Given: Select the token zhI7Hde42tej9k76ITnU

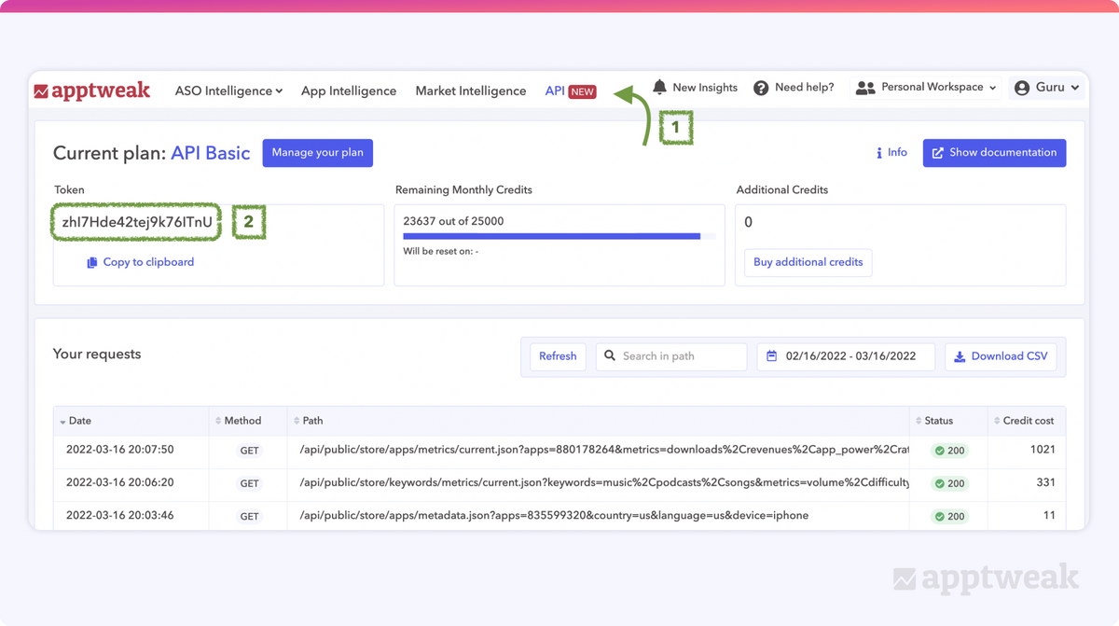Looking at the screenshot, I should click(x=137, y=222).
